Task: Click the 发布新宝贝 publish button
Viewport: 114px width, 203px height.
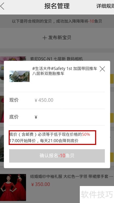Action: 57,38
